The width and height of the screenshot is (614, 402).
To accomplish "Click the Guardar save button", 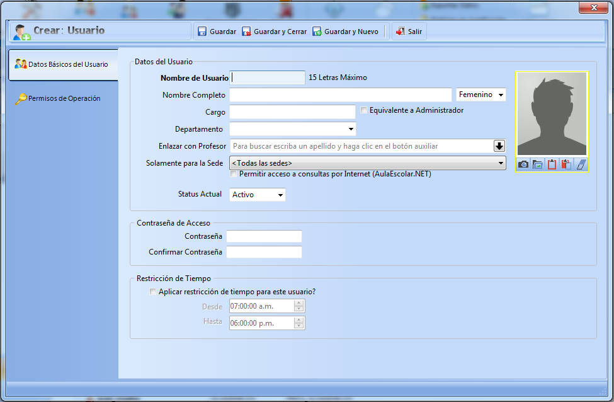I will point(217,32).
